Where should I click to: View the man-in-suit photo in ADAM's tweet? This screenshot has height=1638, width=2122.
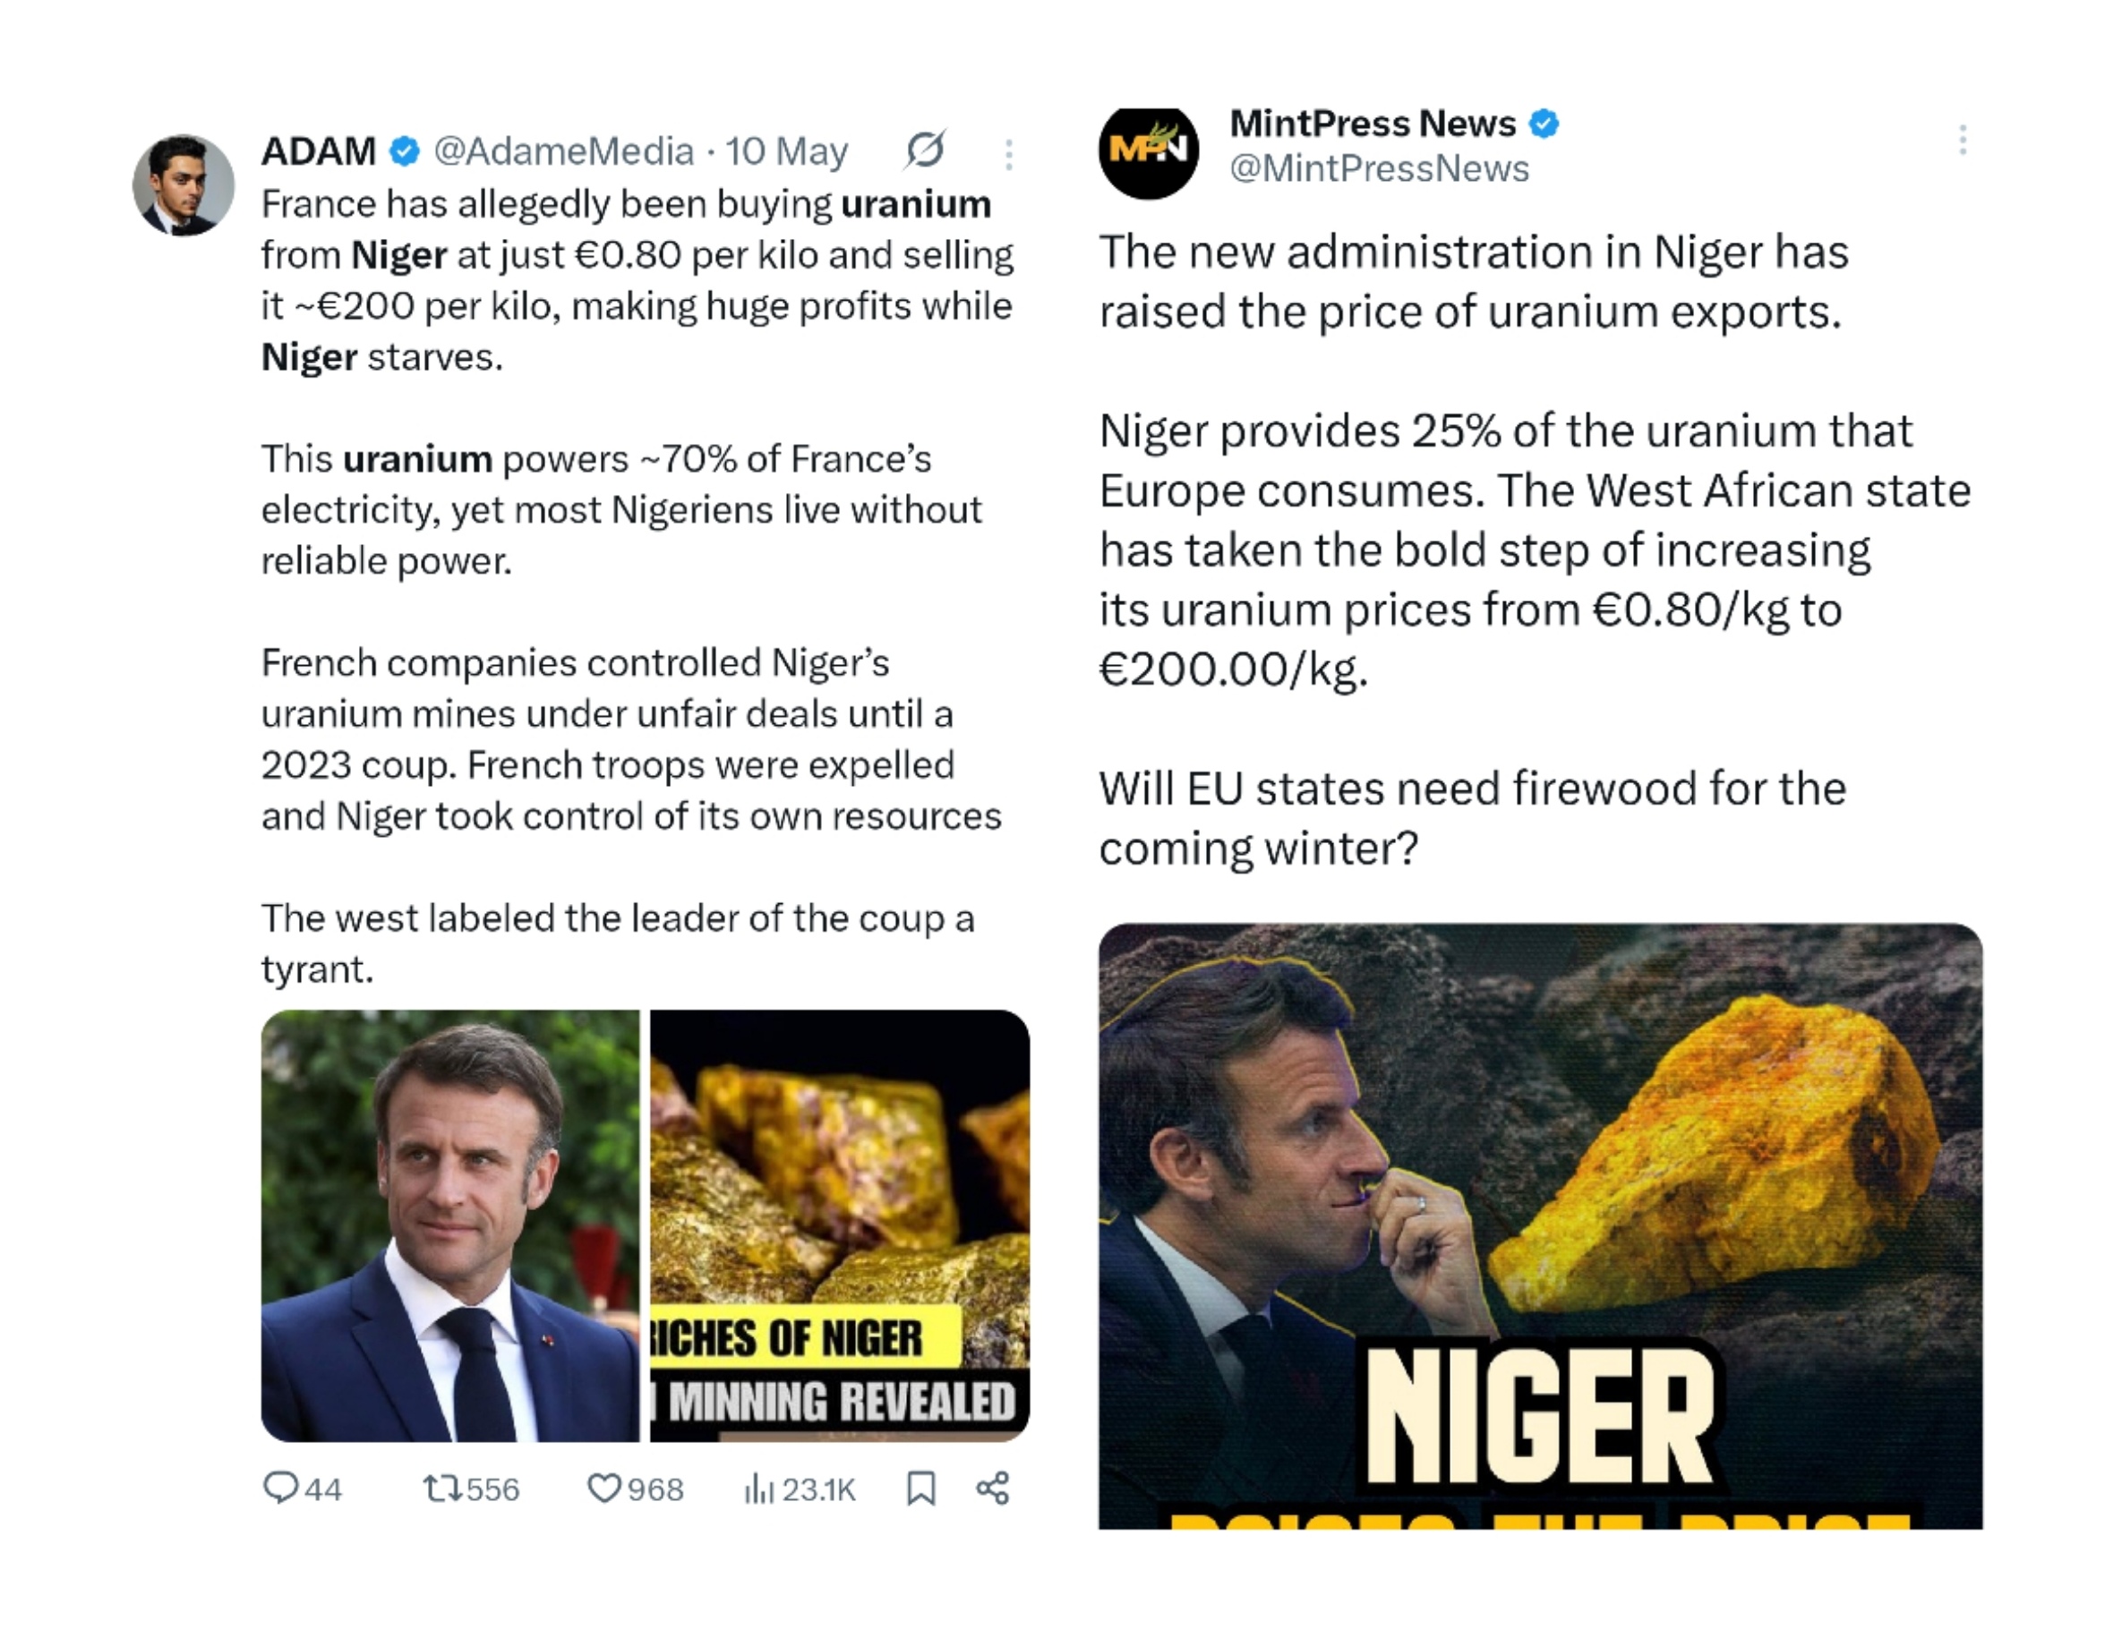[449, 1225]
